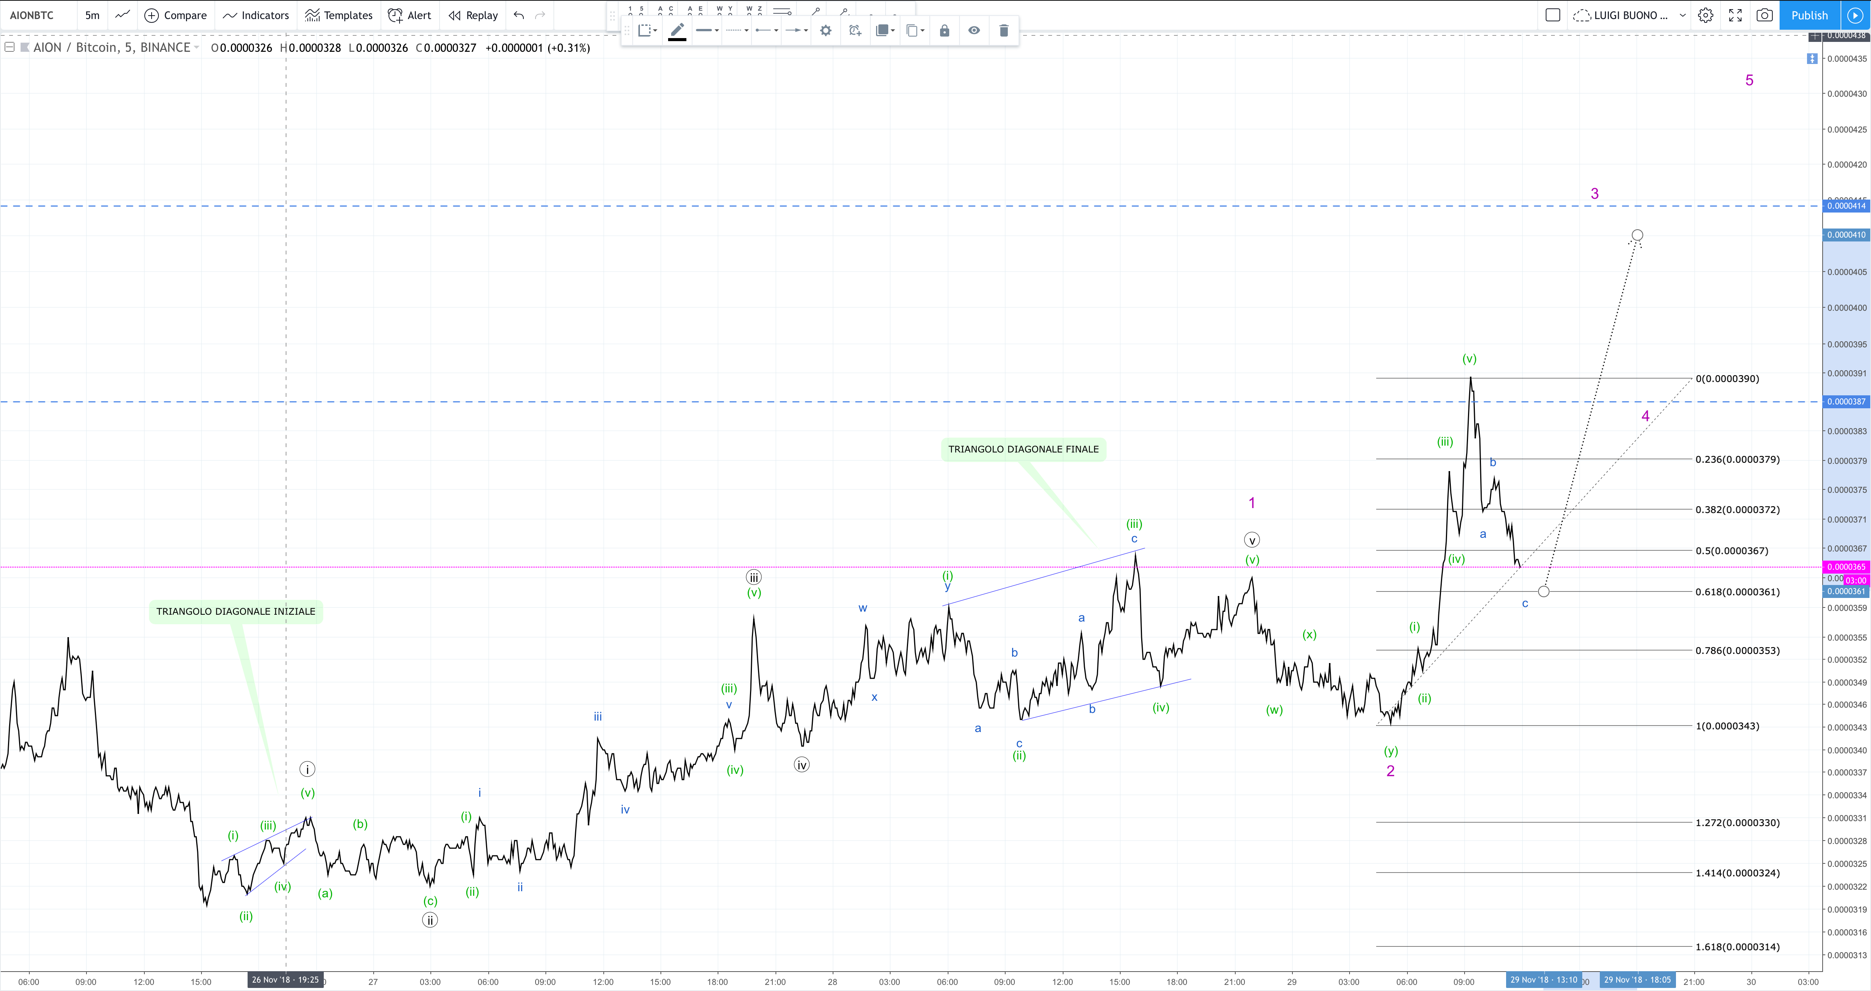Click the 0.0000414 price line label

1845,206
